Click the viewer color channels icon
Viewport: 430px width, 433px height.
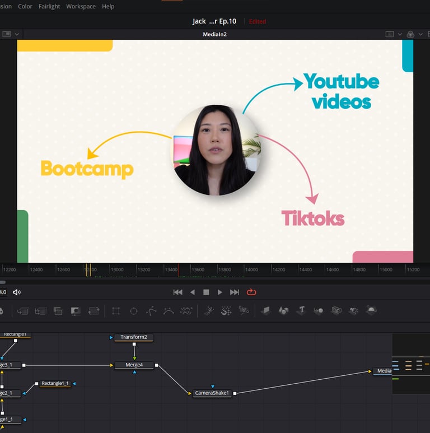(x=410, y=34)
